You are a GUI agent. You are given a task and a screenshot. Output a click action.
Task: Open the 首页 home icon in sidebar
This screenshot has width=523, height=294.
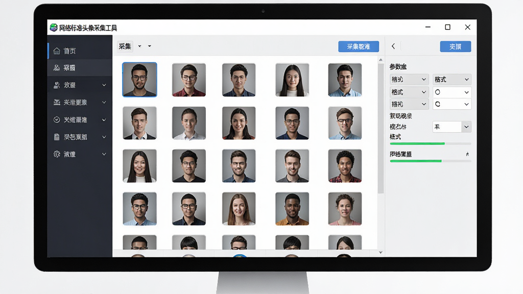coord(57,51)
